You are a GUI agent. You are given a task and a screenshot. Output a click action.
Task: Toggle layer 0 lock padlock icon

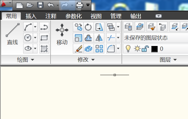(x=145, y=49)
